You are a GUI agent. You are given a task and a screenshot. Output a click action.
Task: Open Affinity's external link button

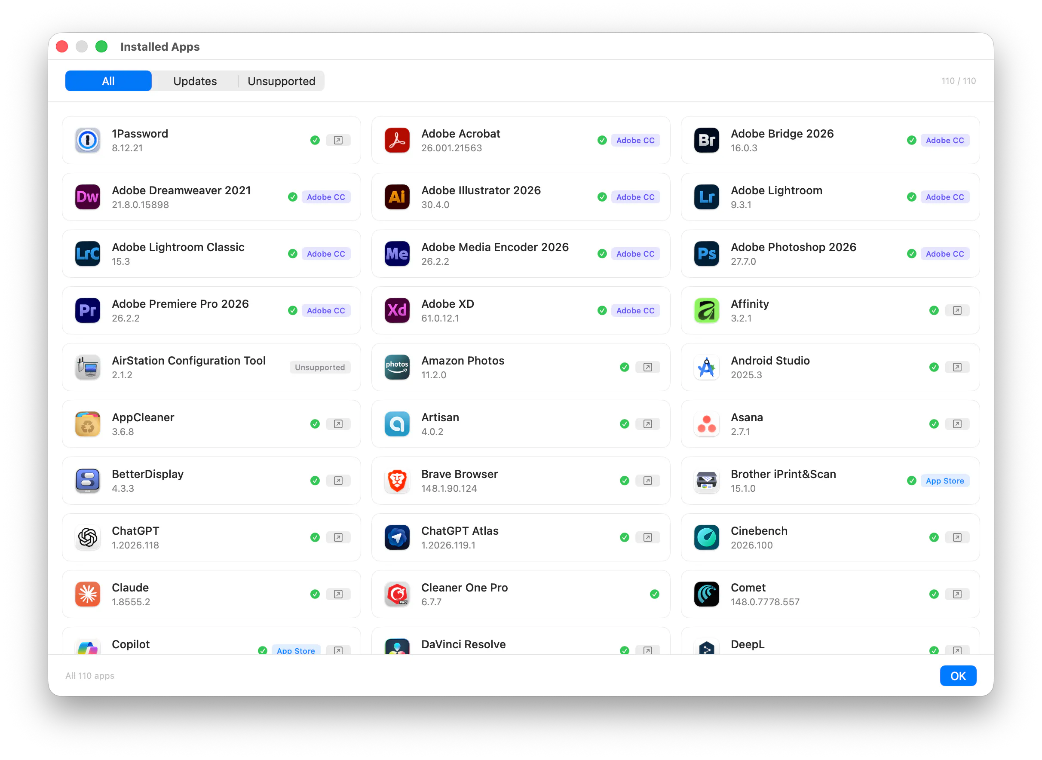pos(957,310)
